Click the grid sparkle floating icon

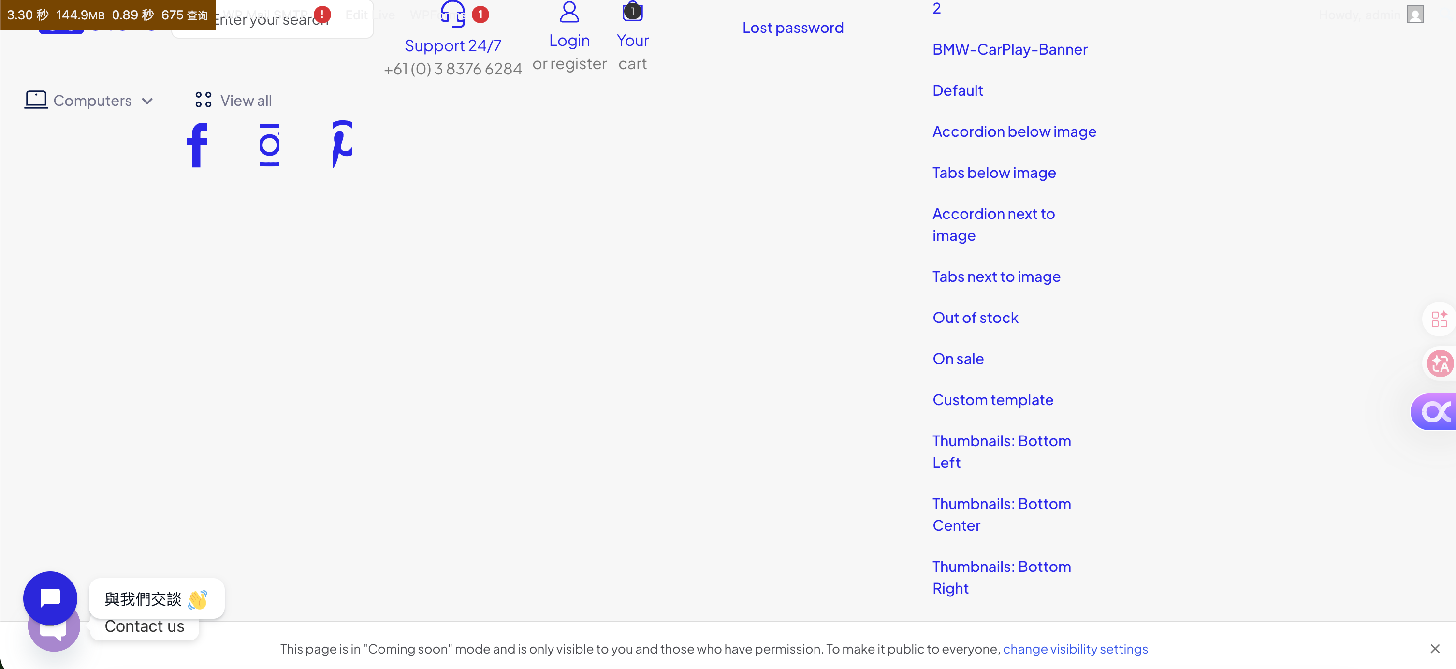point(1439,319)
